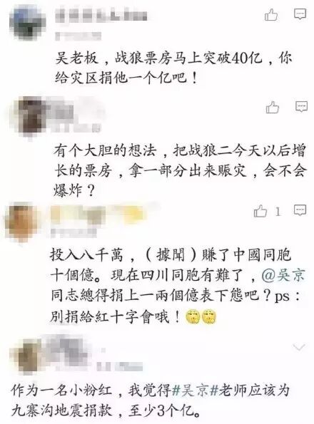
Task: Like the comment about 战狼票房突破40亿
Action: point(271,14)
